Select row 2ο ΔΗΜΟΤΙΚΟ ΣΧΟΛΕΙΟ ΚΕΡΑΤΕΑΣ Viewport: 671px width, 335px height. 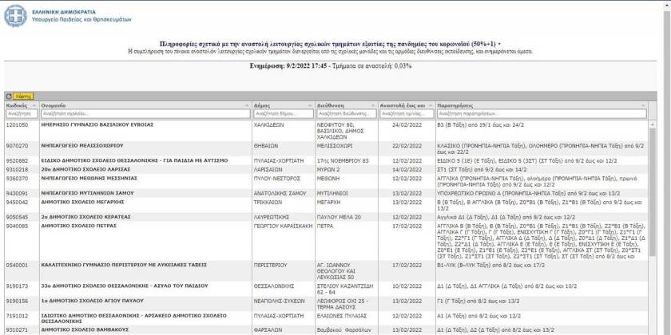coord(326,217)
